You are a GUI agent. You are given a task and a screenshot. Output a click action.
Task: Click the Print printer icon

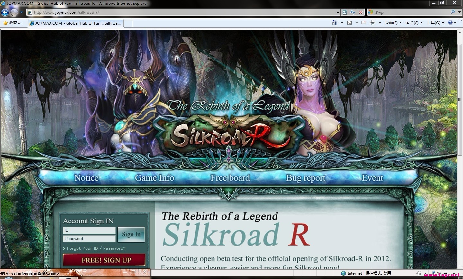(373, 23)
